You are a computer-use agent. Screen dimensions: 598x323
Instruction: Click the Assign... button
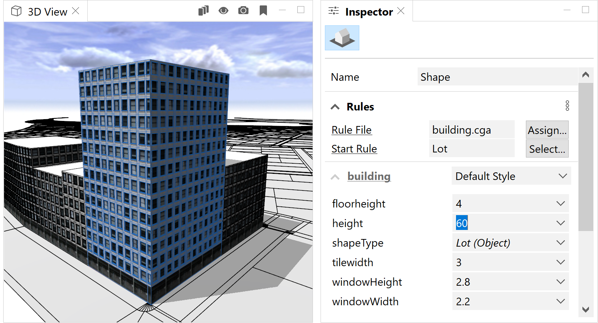[547, 130]
